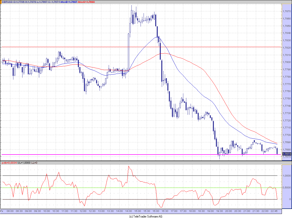Click the 14:30 time axis label
This screenshot has width=292, height=218.
[128, 211]
